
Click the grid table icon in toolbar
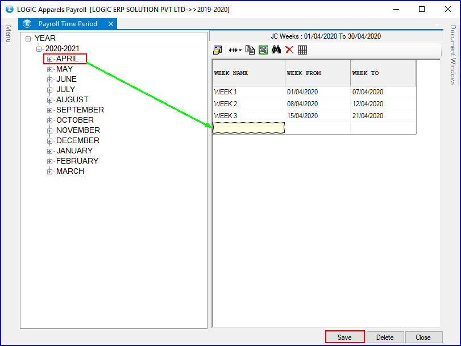click(302, 50)
